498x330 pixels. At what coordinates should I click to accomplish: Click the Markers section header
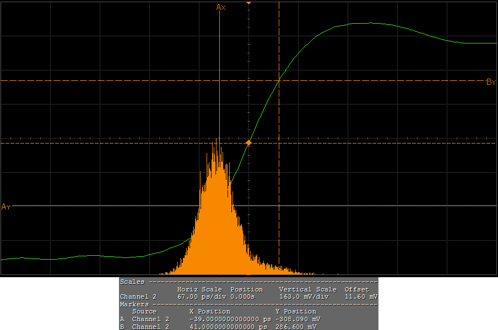point(134,304)
